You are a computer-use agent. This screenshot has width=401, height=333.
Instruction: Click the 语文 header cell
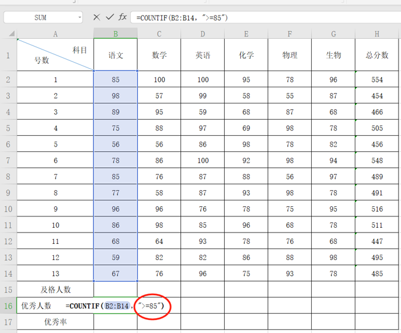pyautogui.click(x=116, y=55)
